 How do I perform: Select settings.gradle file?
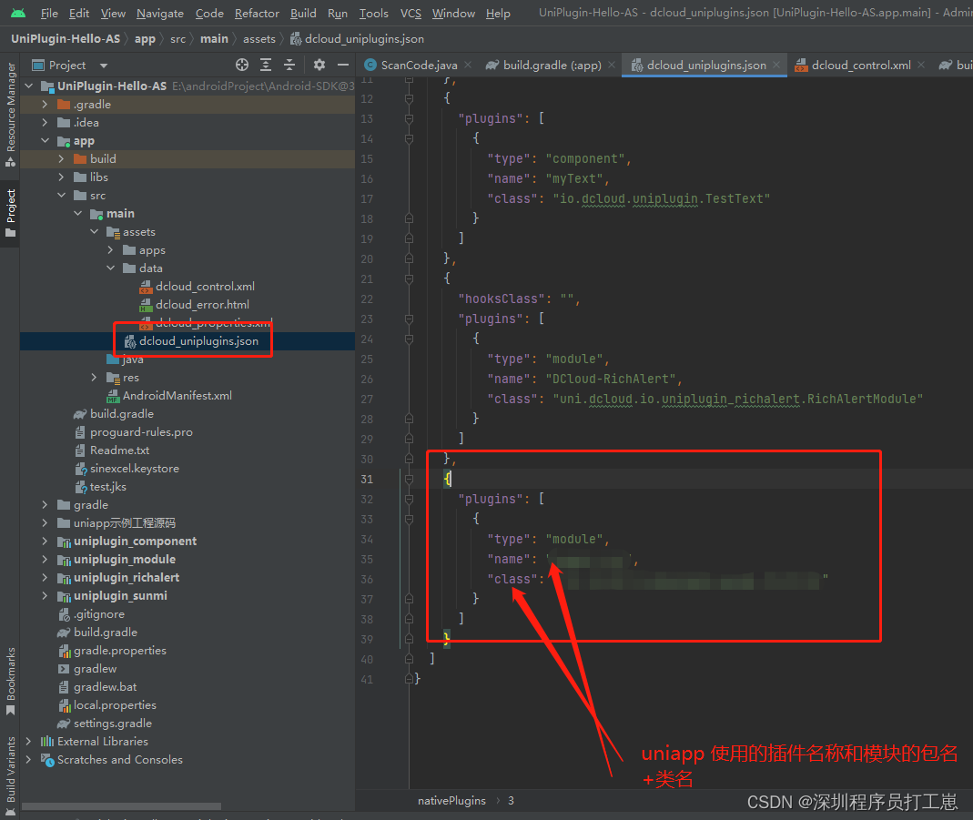(112, 724)
